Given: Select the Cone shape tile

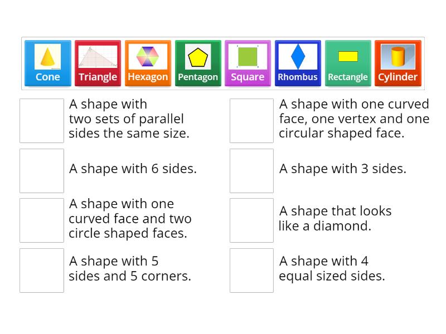Looking at the screenshot, I should pos(47,62).
